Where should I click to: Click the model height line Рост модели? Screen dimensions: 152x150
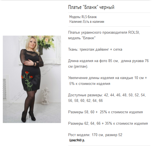pos(95,135)
